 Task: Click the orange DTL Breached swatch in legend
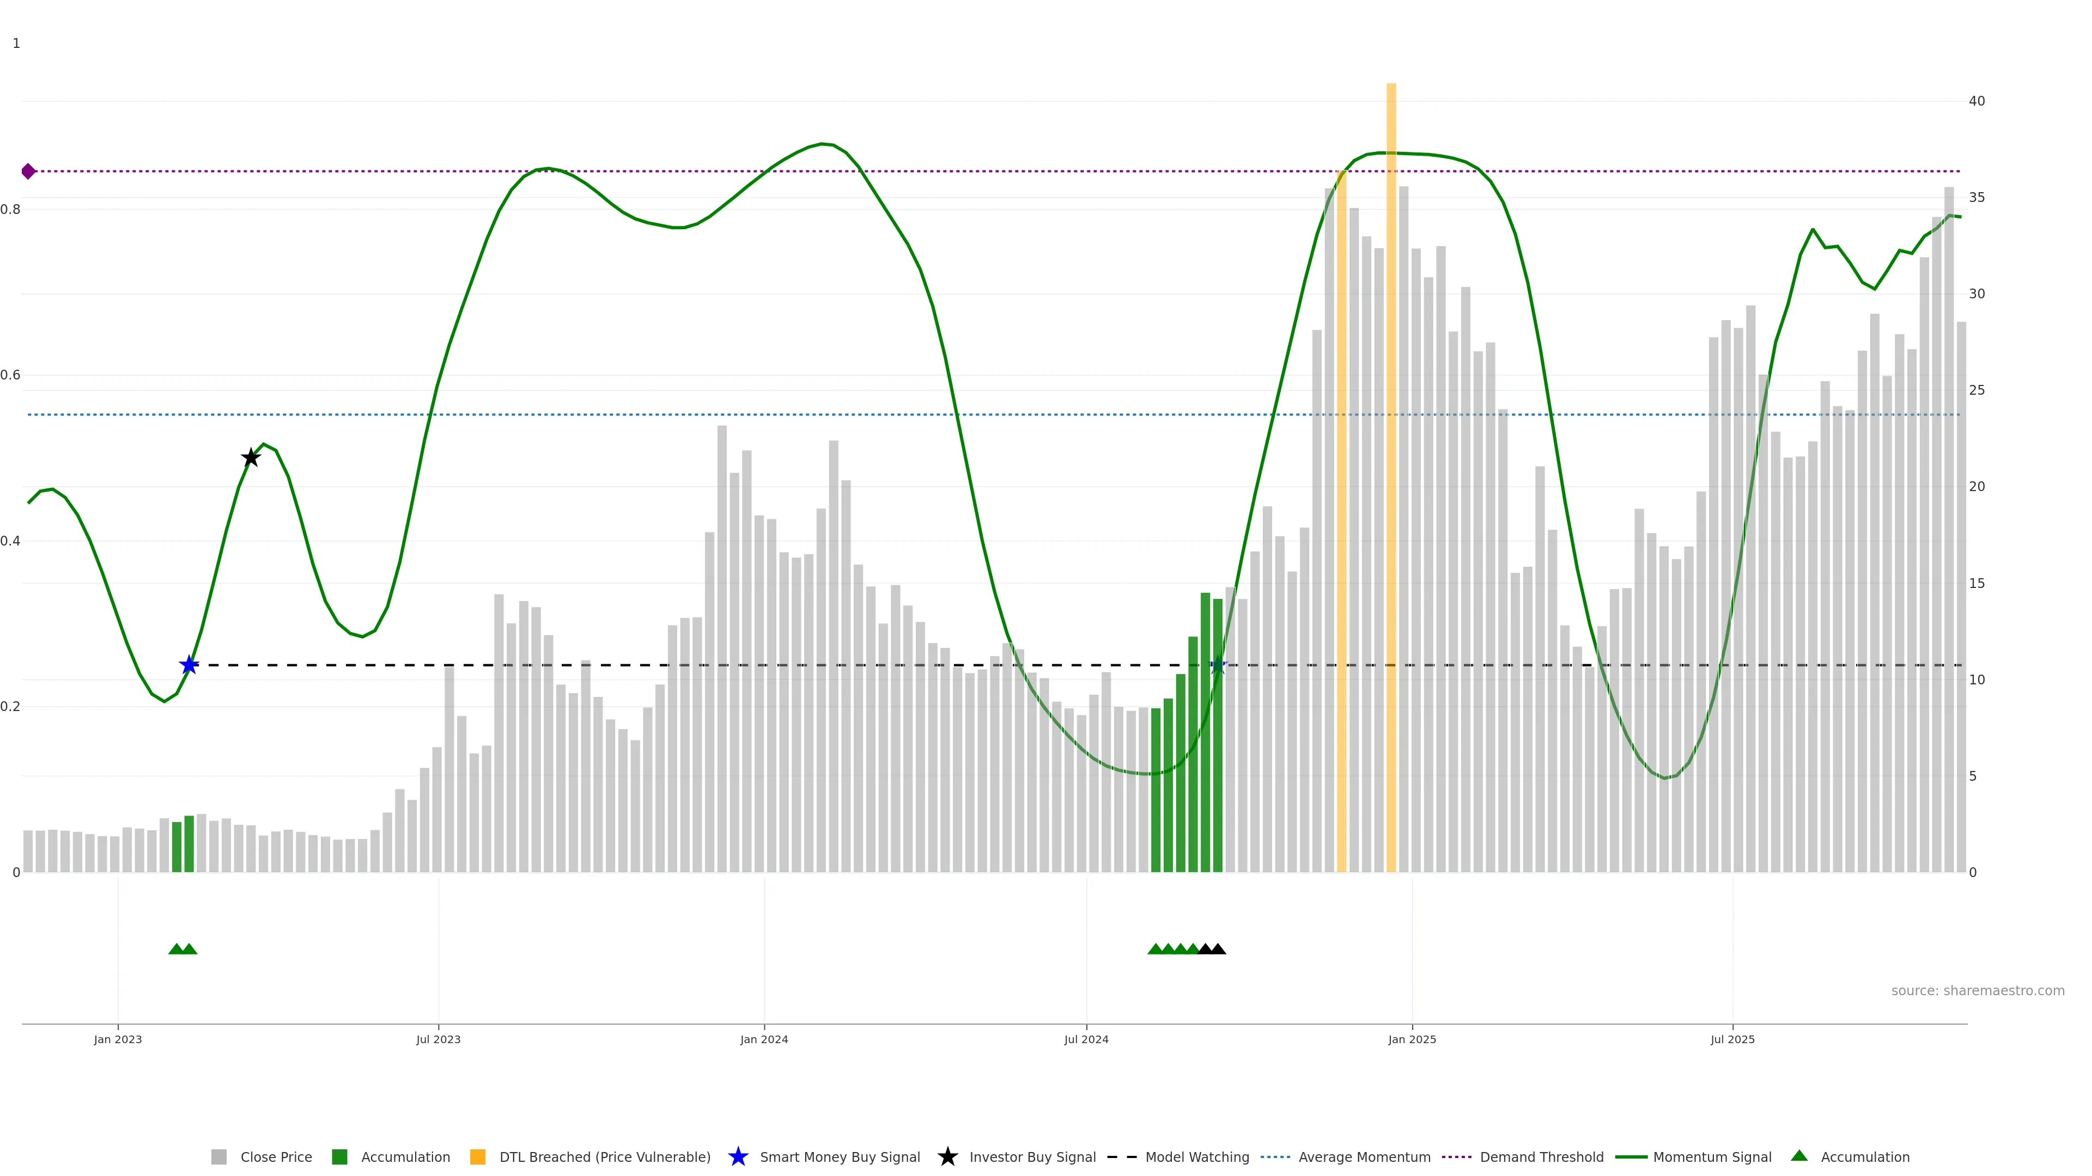(x=478, y=1156)
